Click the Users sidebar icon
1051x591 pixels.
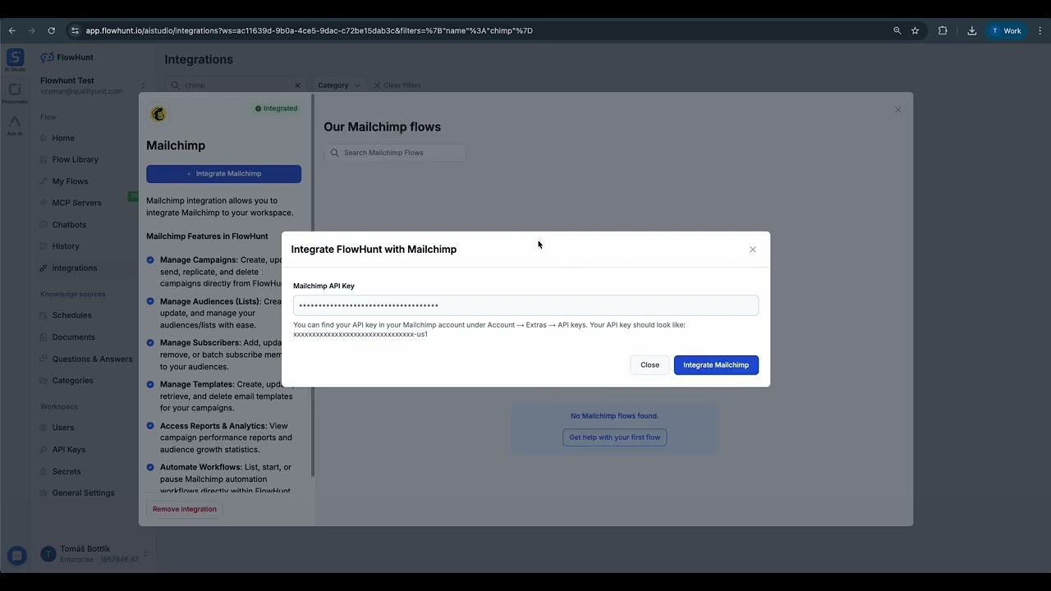tap(44, 428)
